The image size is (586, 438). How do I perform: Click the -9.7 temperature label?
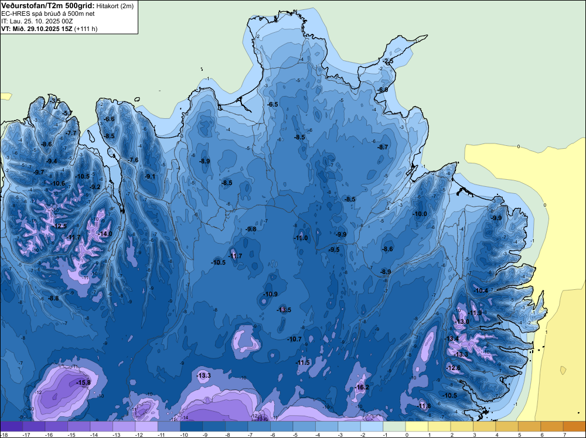coord(39,173)
